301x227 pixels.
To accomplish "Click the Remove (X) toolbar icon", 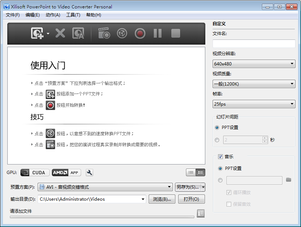I will point(60,33).
